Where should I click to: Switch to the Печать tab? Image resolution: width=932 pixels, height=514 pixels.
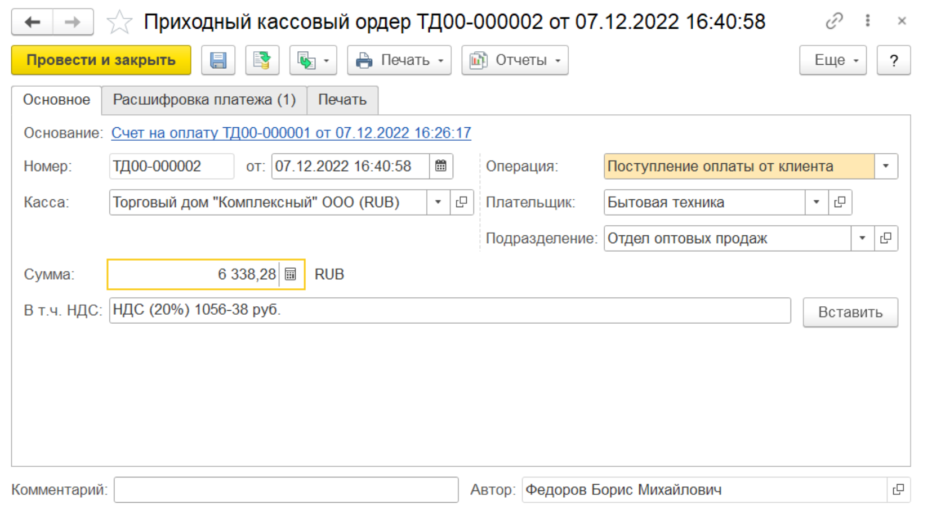click(342, 100)
